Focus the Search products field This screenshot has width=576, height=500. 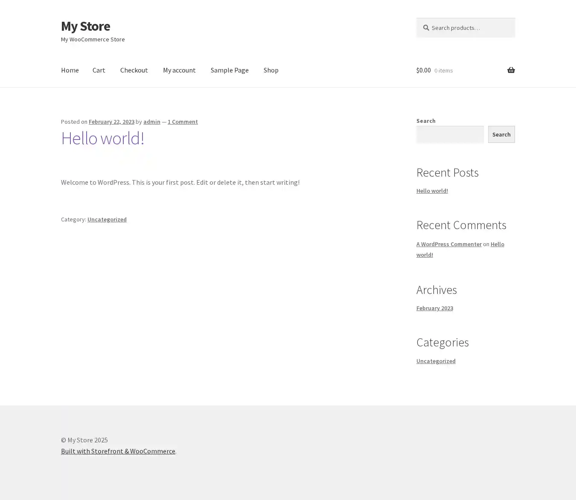point(469,28)
